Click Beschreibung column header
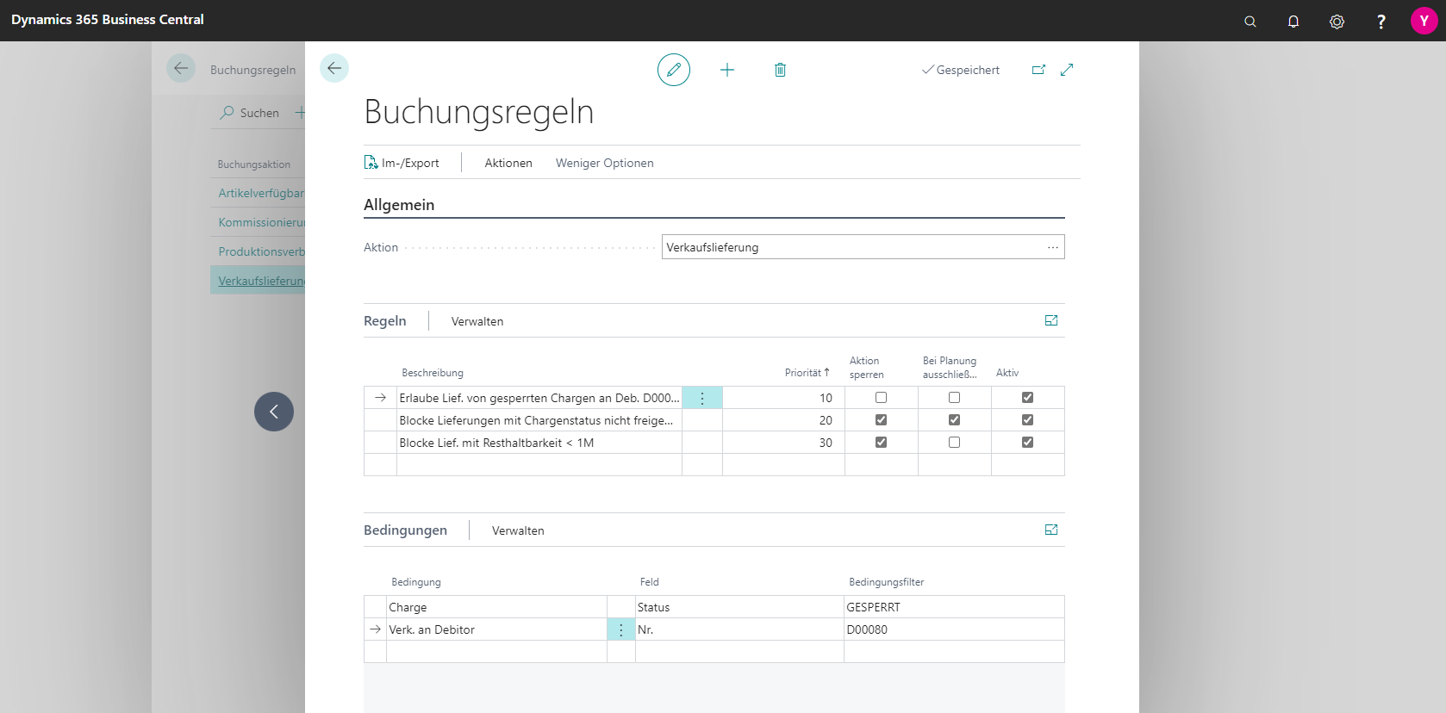 (433, 373)
